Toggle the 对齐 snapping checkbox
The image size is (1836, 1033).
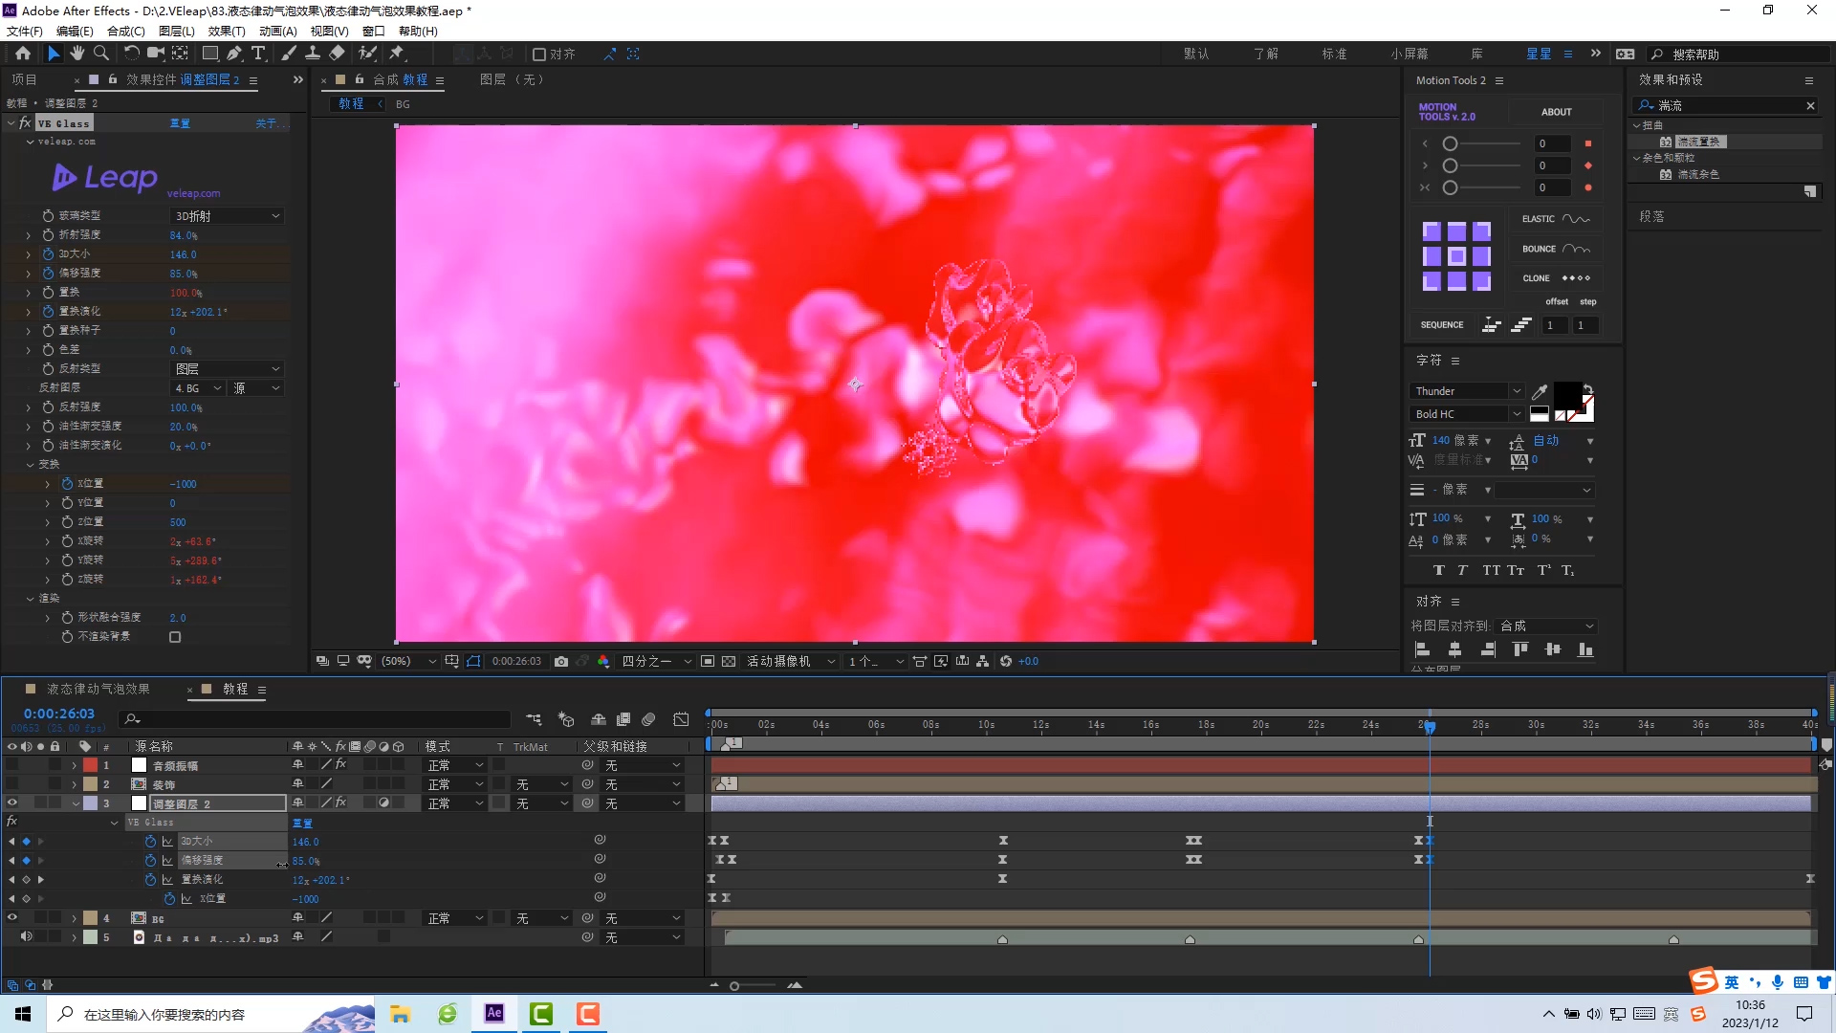[539, 55]
